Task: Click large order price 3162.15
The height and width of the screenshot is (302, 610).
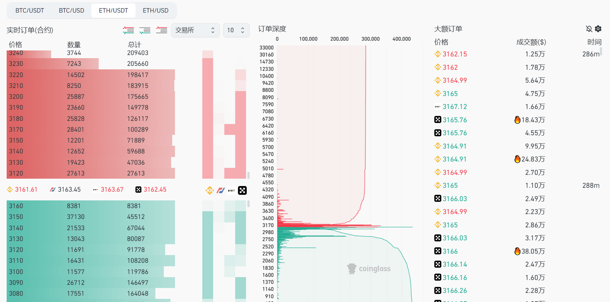Action: click(455, 54)
